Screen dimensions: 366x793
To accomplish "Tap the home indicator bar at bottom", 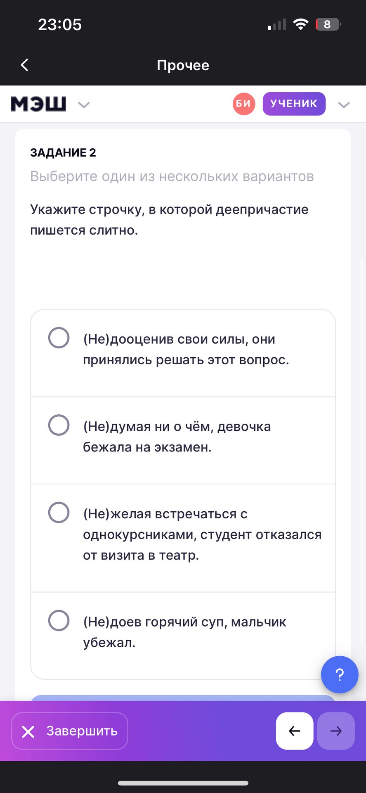I will click(x=183, y=783).
